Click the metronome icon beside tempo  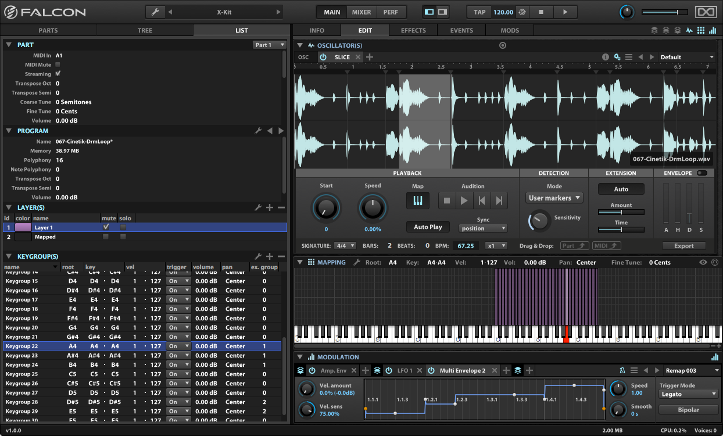point(522,12)
